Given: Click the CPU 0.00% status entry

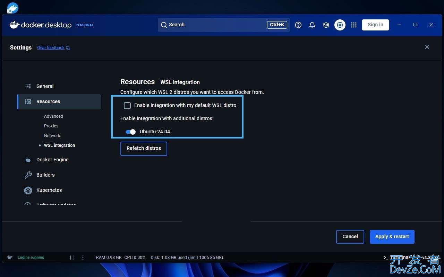Looking at the screenshot, I should (x=135, y=257).
